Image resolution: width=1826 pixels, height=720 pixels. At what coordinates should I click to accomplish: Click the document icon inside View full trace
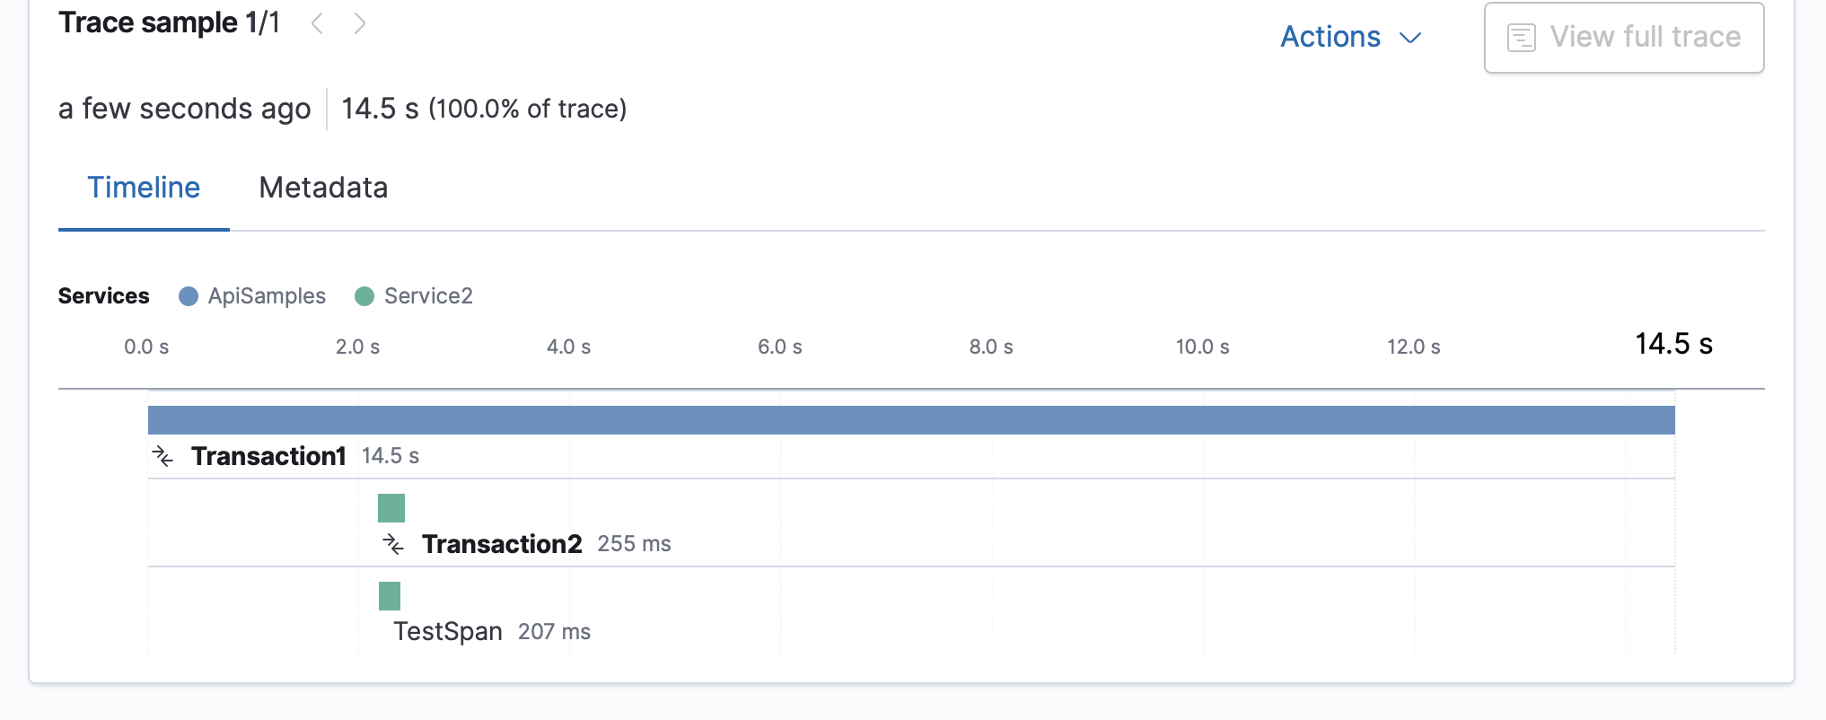click(x=1520, y=38)
